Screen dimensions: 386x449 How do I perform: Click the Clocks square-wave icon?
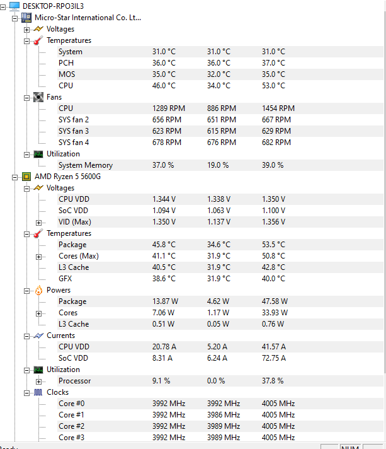(38, 392)
